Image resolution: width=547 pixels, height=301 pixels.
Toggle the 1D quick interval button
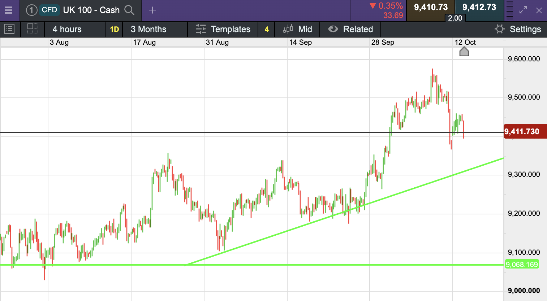[114, 29]
